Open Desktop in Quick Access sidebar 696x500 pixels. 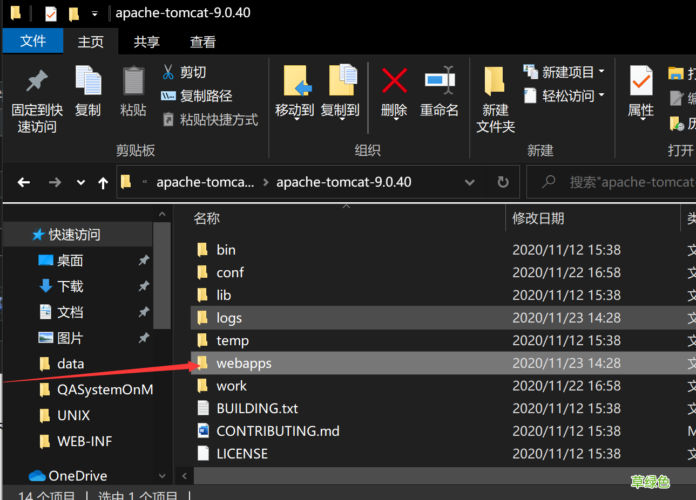(70, 261)
